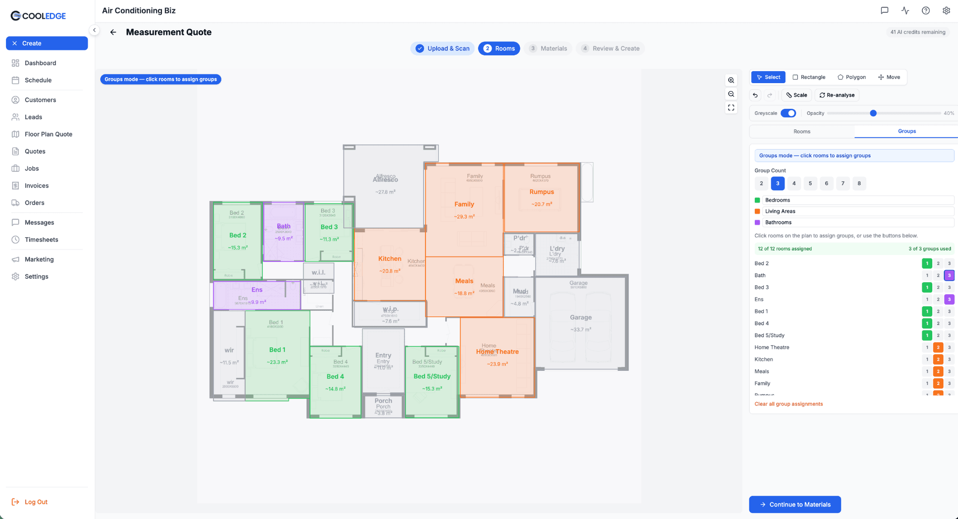Toggle Greyscale mode off
The width and height of the screenshot is (958, 519).
click(x=789, y=113)
